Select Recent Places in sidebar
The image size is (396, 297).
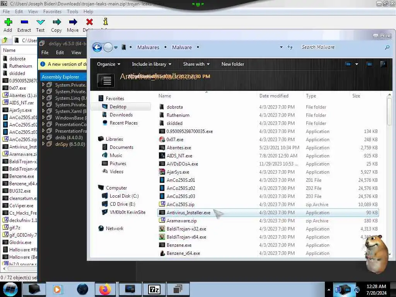123,123
